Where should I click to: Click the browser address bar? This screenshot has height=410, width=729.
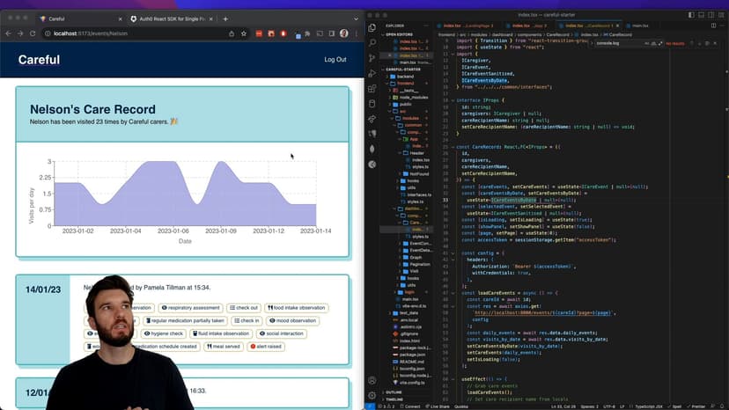point(132,33)
